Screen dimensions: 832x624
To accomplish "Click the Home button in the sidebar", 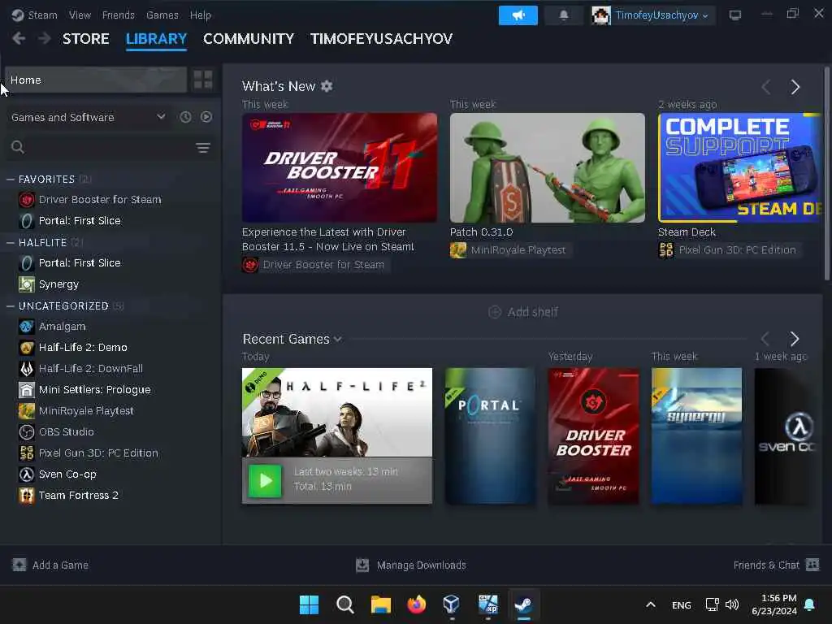I will (x=96, y=80).
